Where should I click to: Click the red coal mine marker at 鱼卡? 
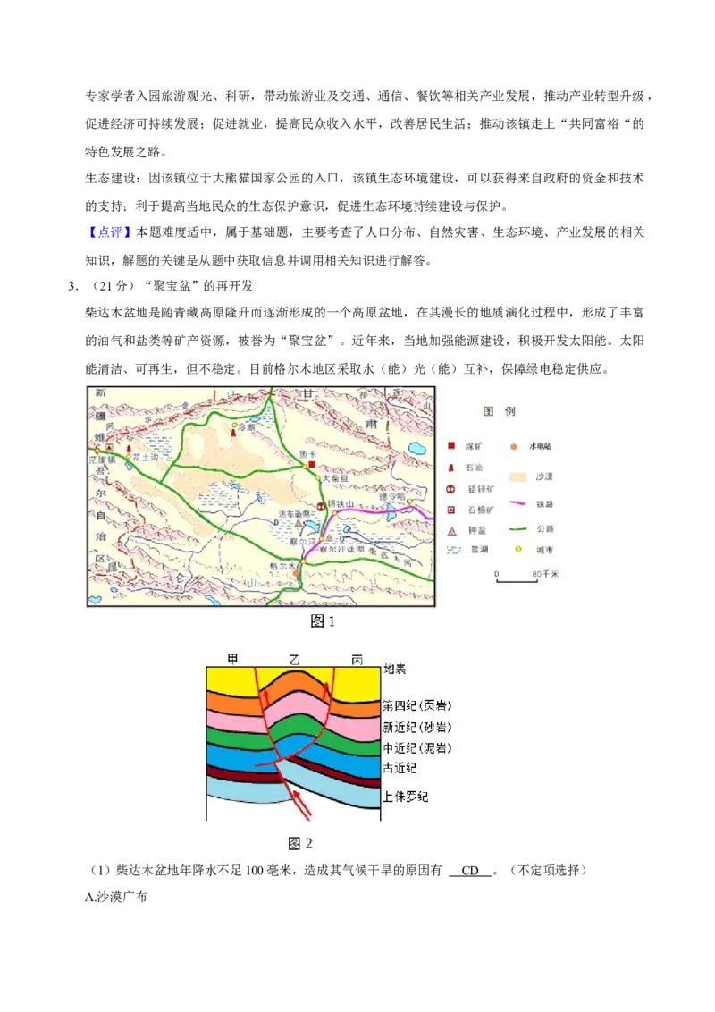pos(312,465)
